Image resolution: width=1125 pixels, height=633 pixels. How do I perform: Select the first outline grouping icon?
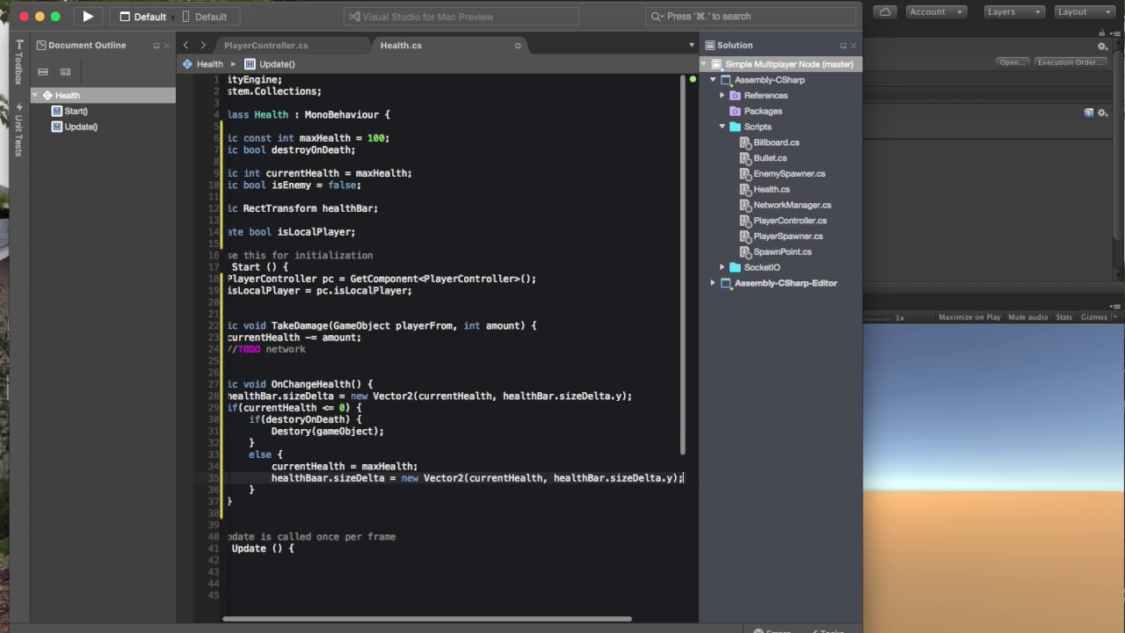coord(42,72)
